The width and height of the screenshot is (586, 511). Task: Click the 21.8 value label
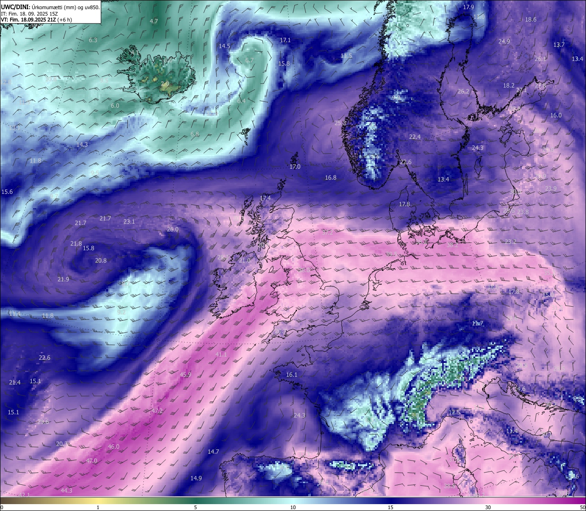click(76, 244)
